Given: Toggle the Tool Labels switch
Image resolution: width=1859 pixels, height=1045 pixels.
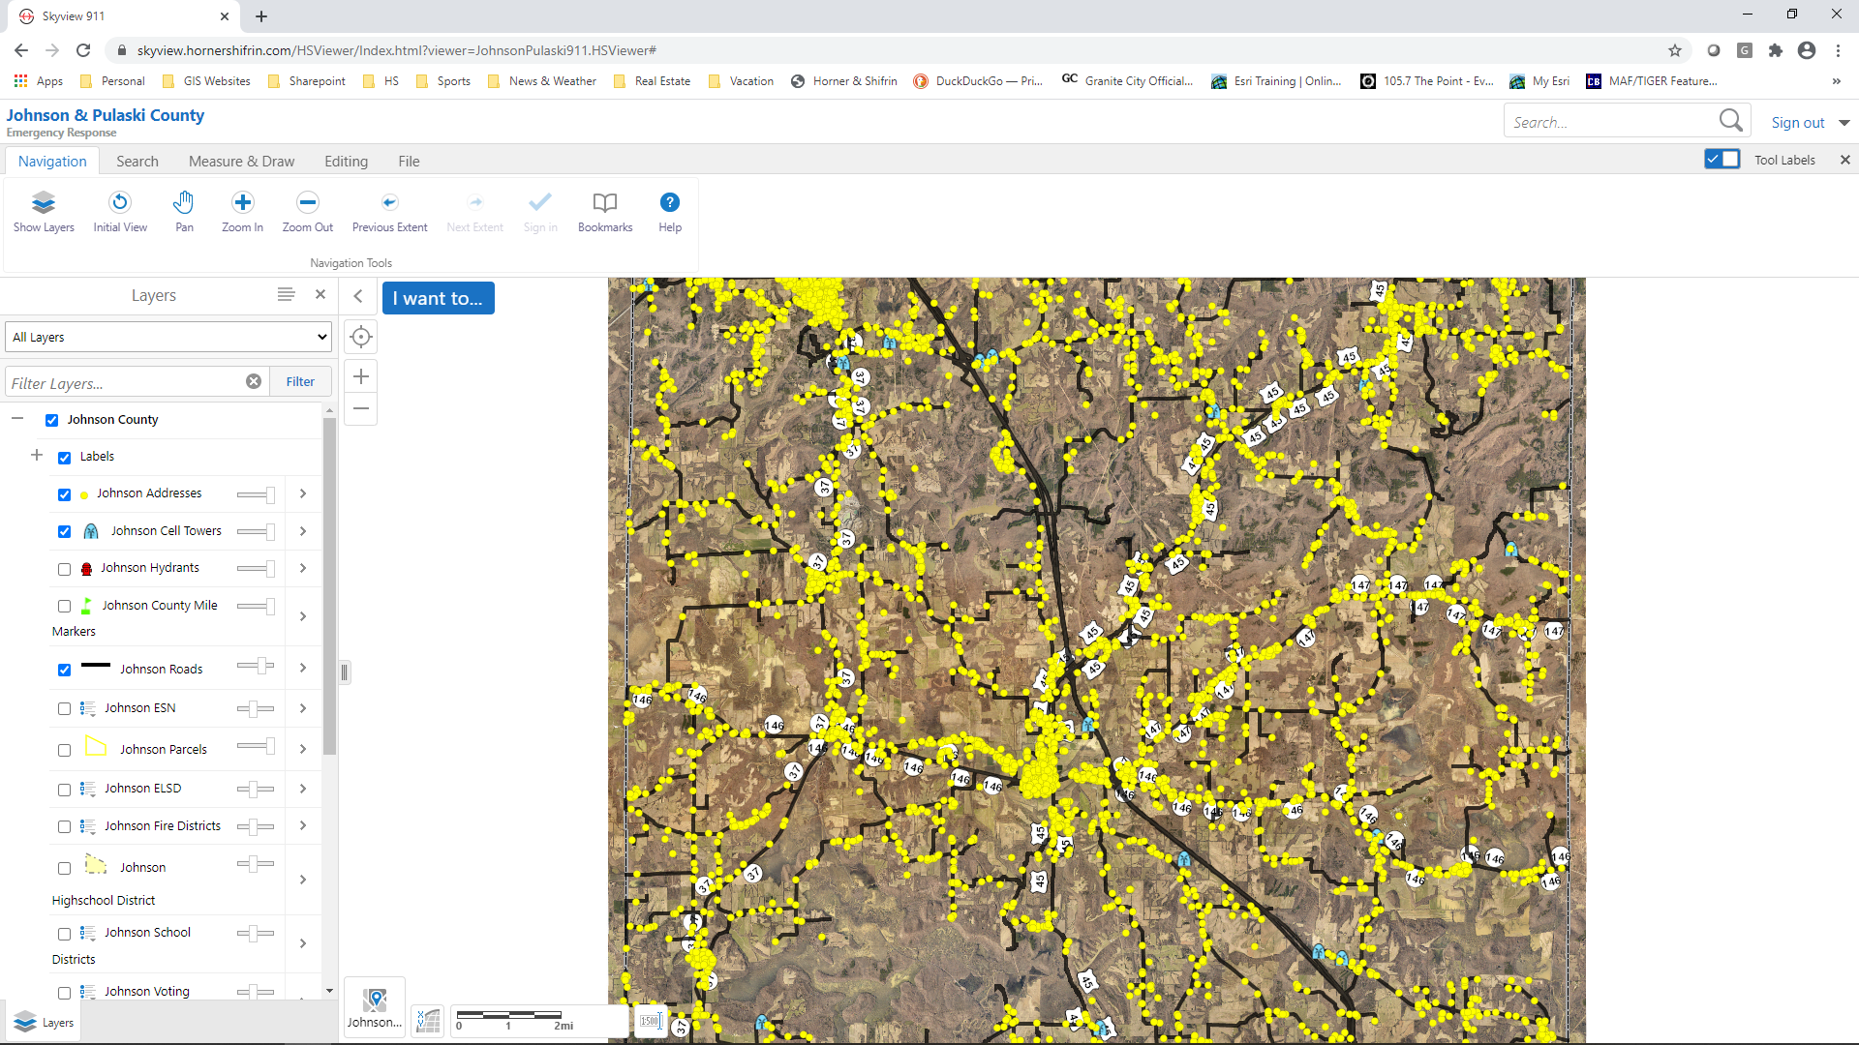Looking at the screenshot, I should 1722,160.
